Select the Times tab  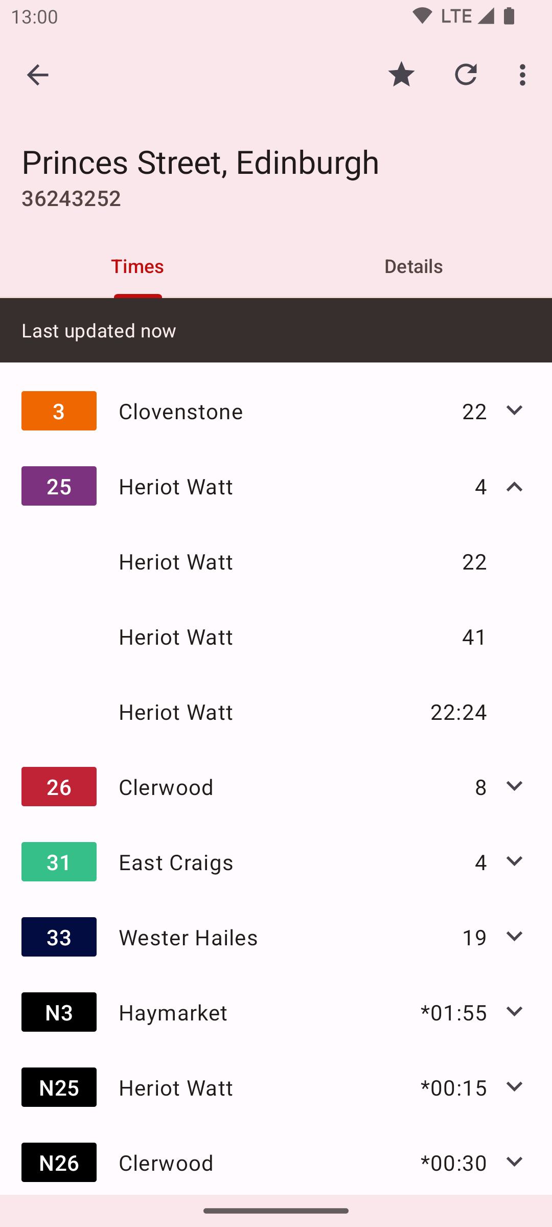[x=137, y=266]
